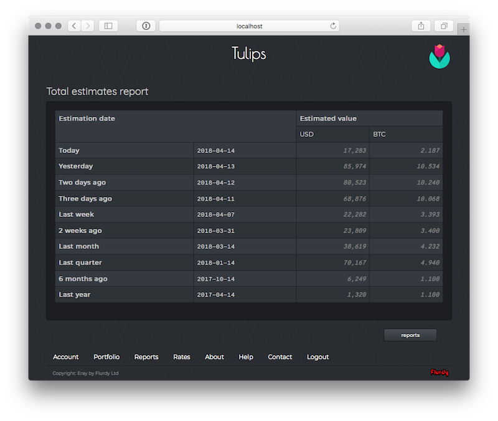Show all tabs overview icon
Image resolution: width=498 pixels, height=421 pixels.
click(x=444, y=25)
